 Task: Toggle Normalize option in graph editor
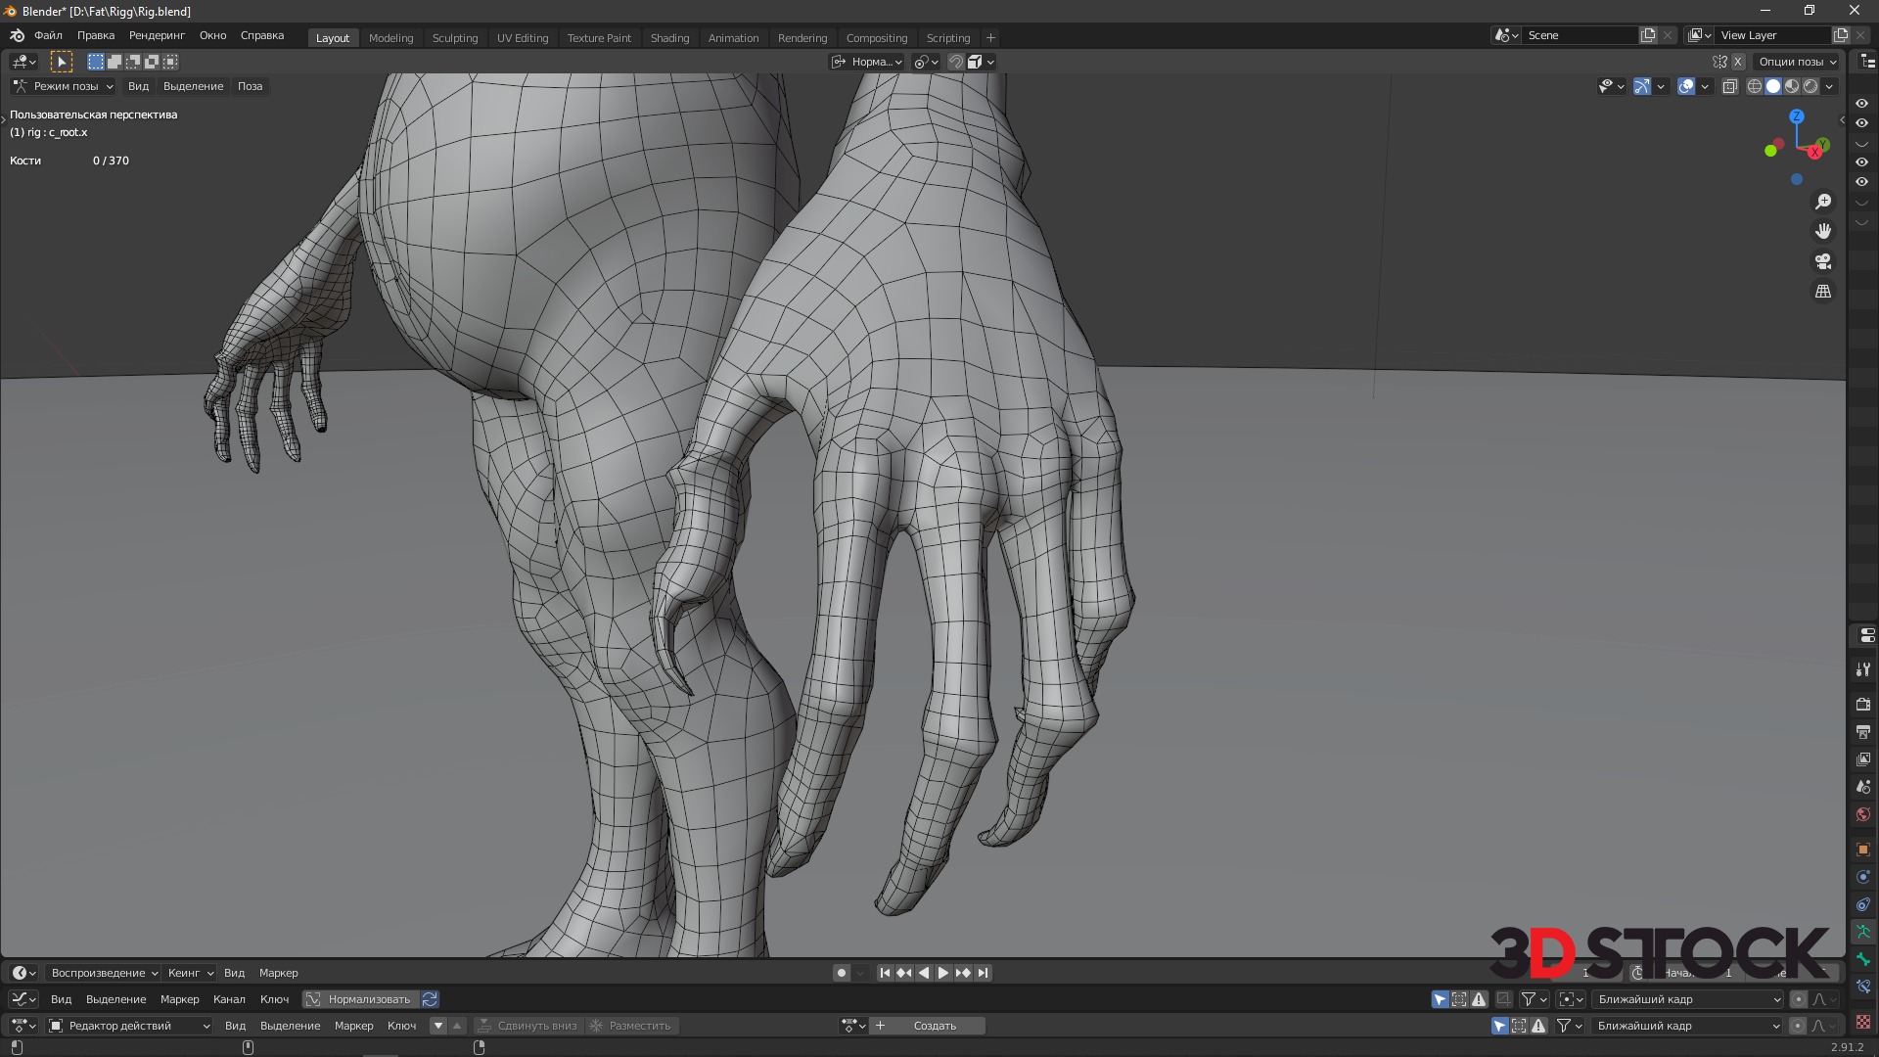point(358,999)
